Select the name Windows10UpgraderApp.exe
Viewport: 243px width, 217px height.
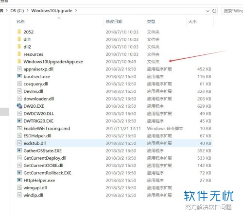point(53,62)
